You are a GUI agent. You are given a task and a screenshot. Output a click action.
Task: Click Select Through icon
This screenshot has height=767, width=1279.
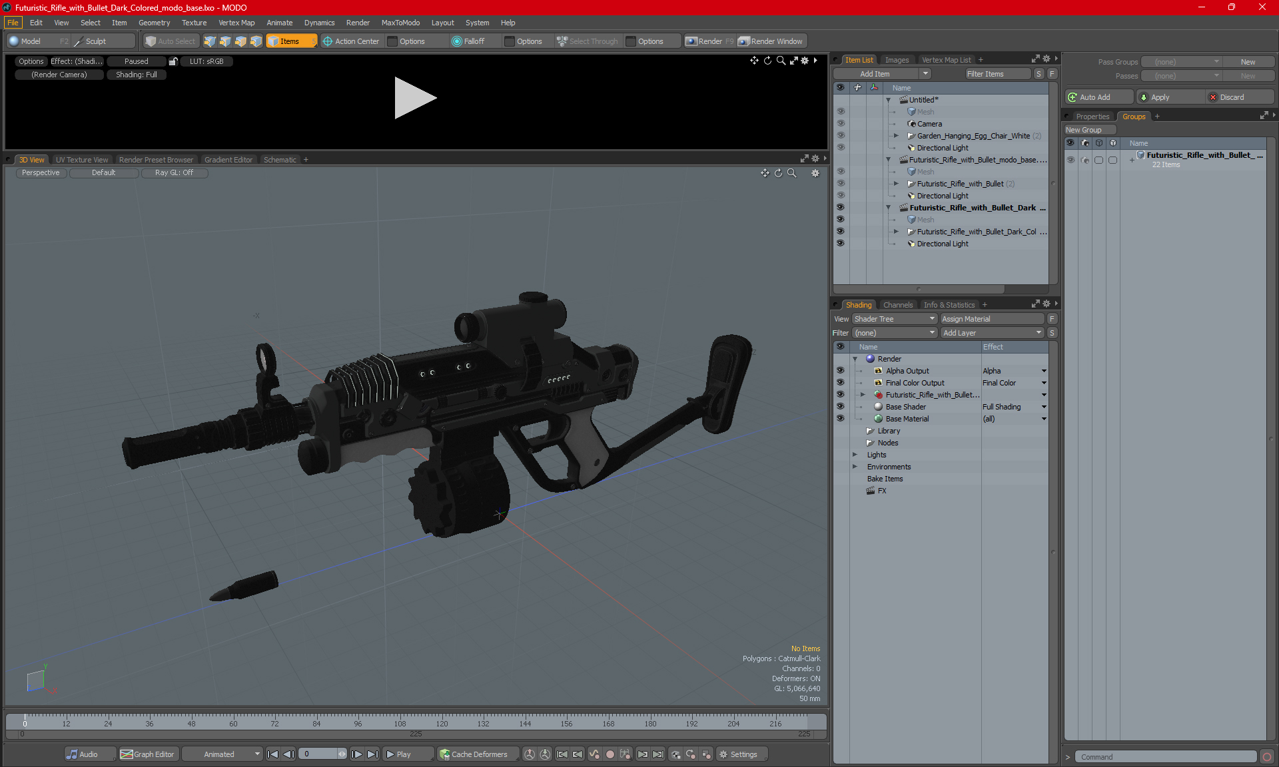click(x=562, y=41)
